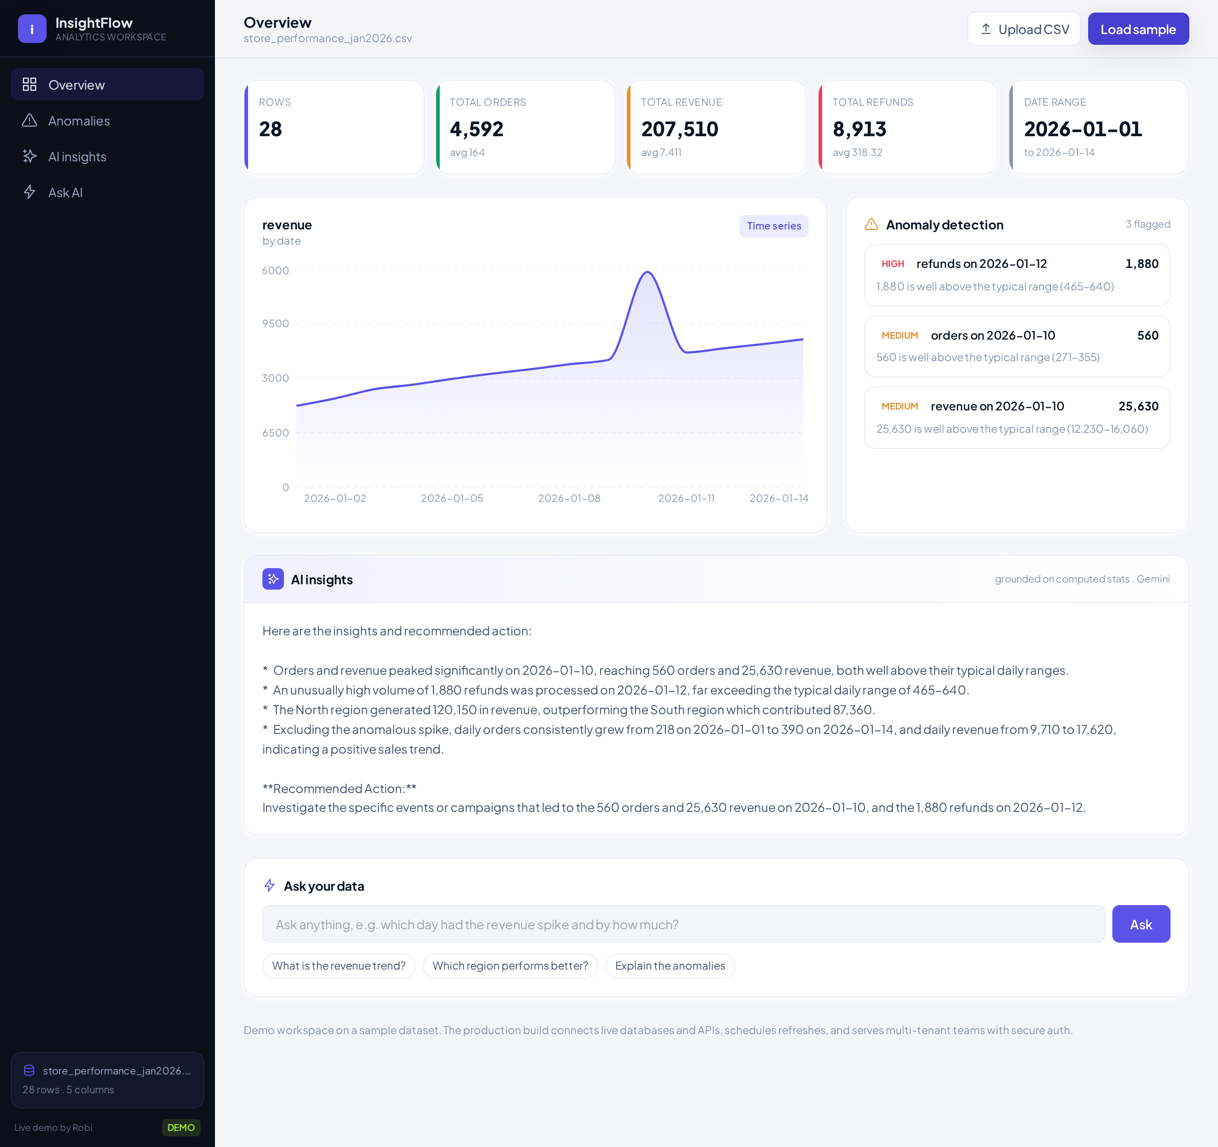The height and width of the screenshot is (1147, 1218).
Task: Click the Upload CSV button
Action: coord(1024,29)
